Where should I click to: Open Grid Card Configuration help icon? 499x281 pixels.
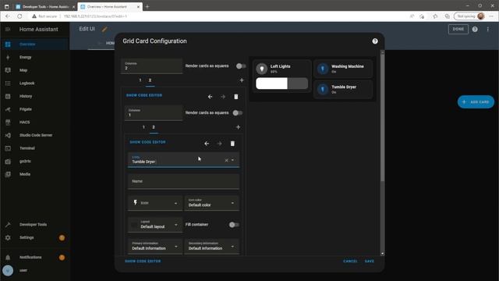click(375, 41)
